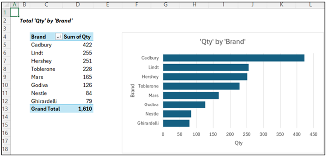
Task: Click cell showing Cadbury quantity 422
Action: coord(78,45)
